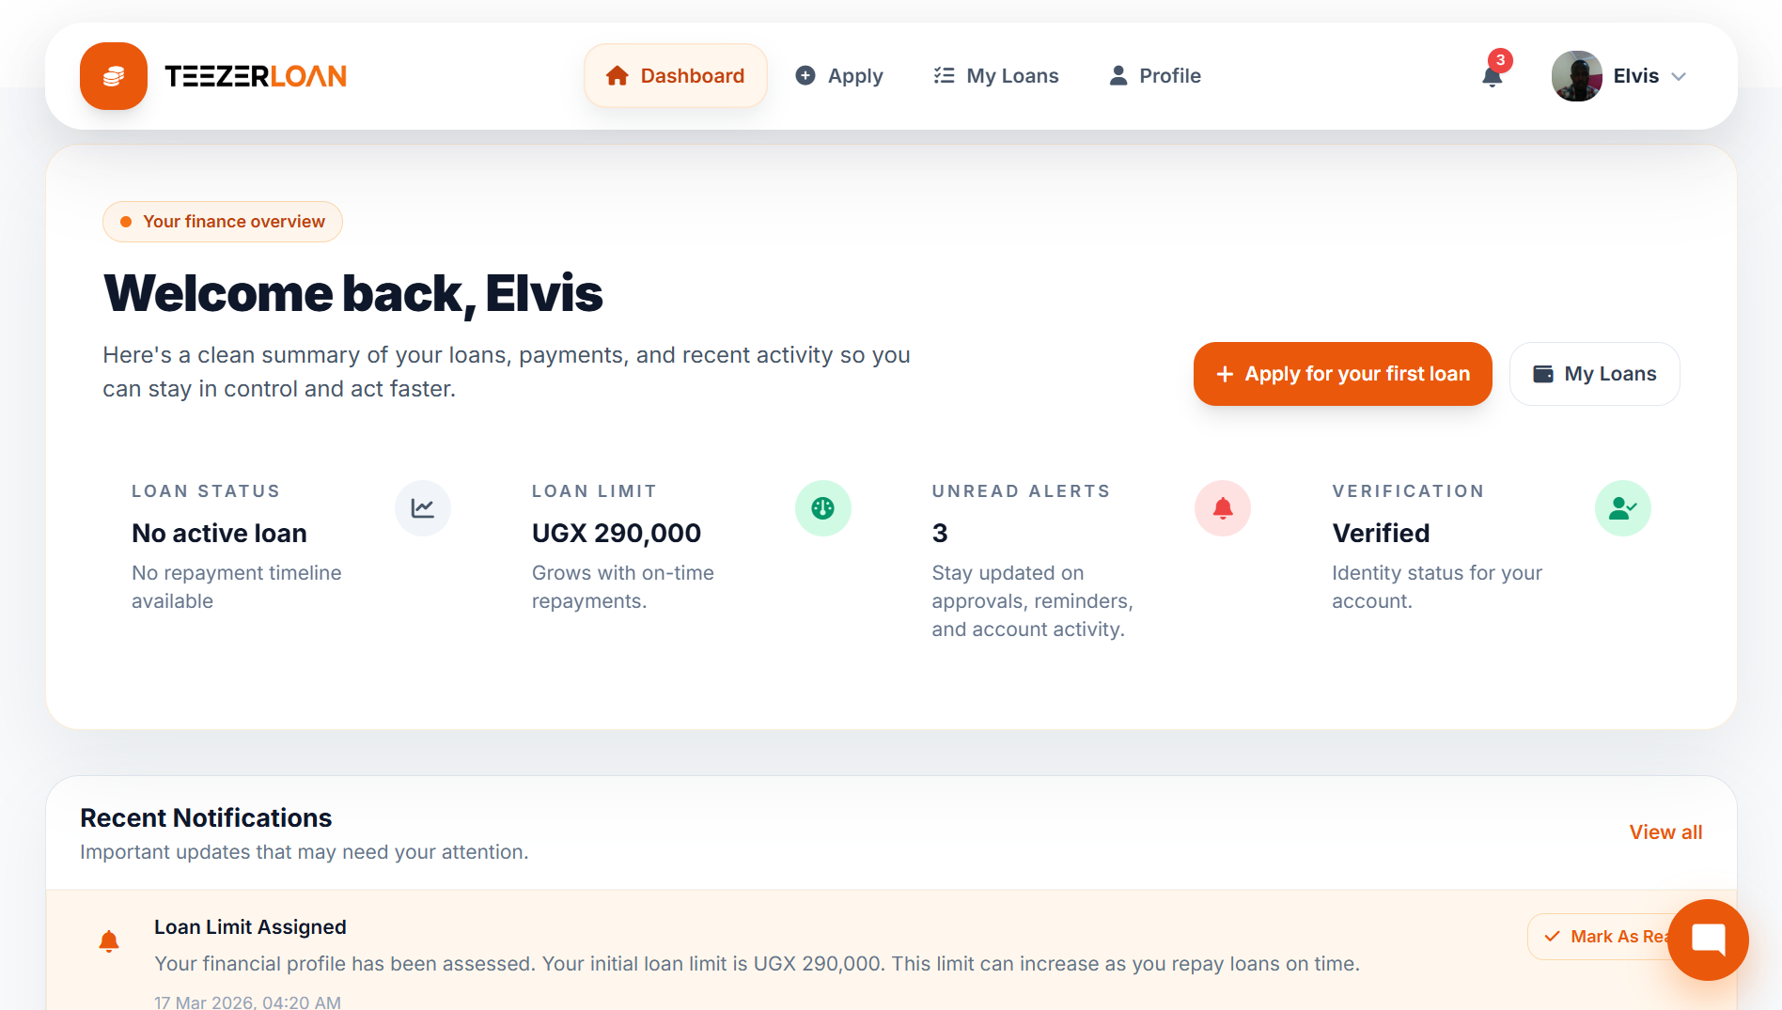1782x1010 pixels.
Task: Click Elvis's profile avatar photo
Action: click(x=1577, y=76)
